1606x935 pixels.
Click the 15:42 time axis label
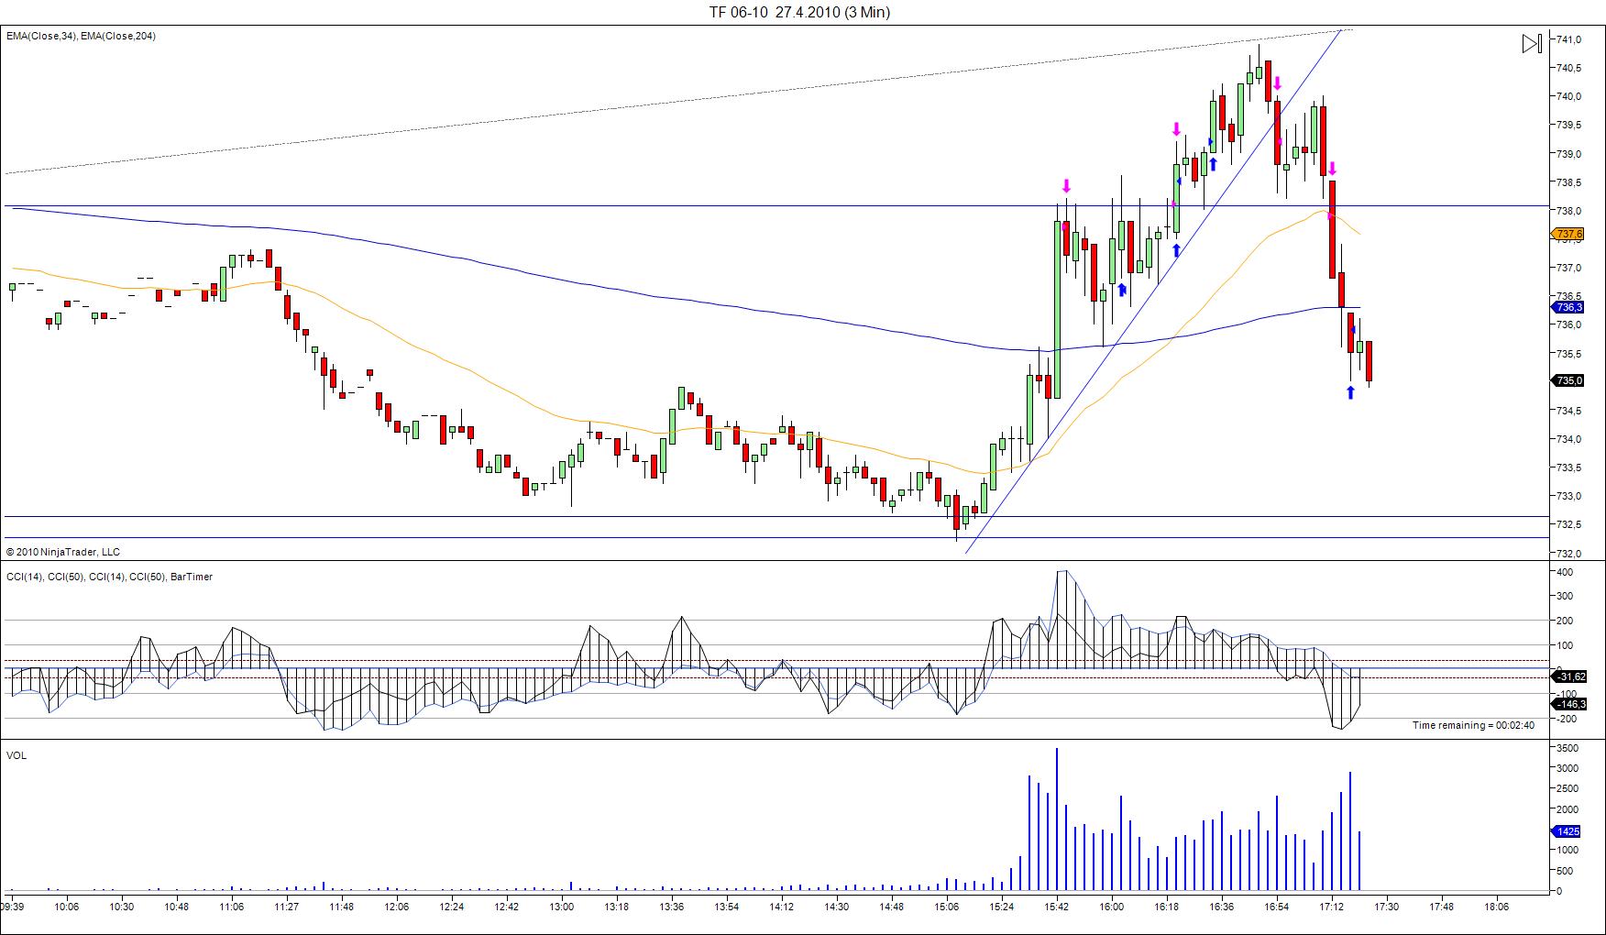click(1057, 907)
